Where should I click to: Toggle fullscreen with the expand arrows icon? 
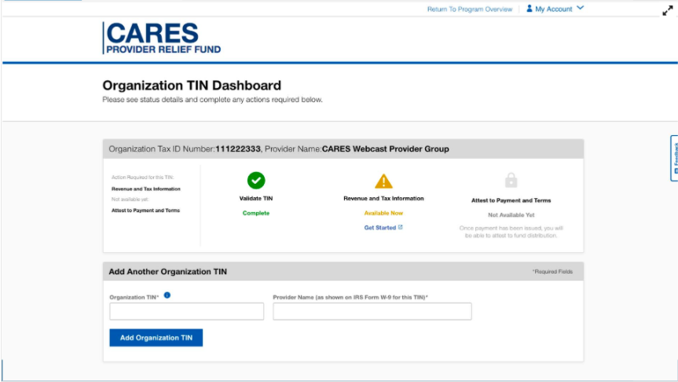point(668,11)
